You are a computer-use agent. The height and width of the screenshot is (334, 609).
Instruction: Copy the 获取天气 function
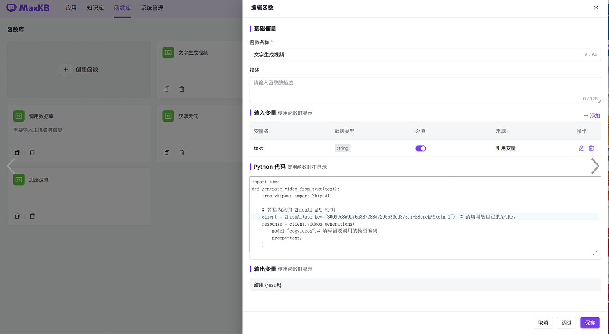coord(167,152)
